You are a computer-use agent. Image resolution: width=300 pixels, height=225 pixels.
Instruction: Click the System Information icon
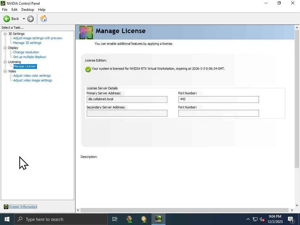(6, 207)
